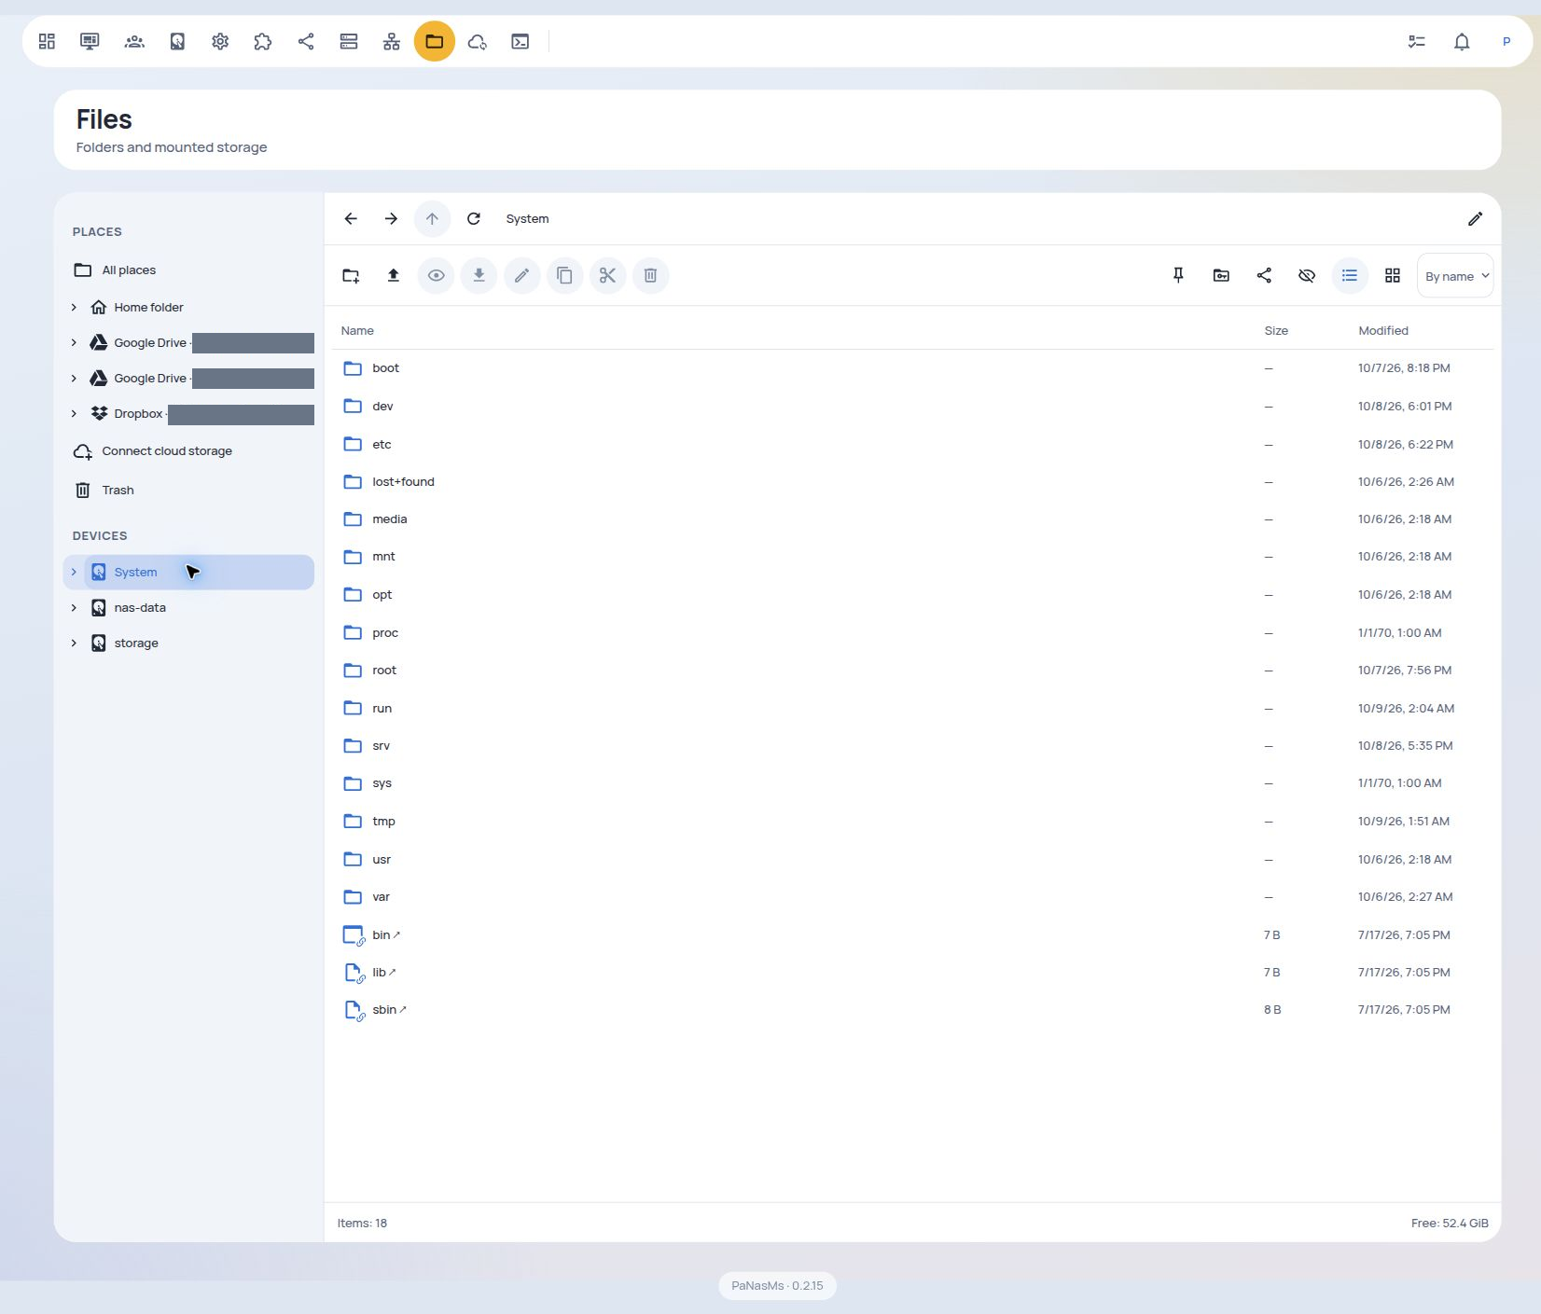
Task: Click the scissors cut icon
Action: 608,275
